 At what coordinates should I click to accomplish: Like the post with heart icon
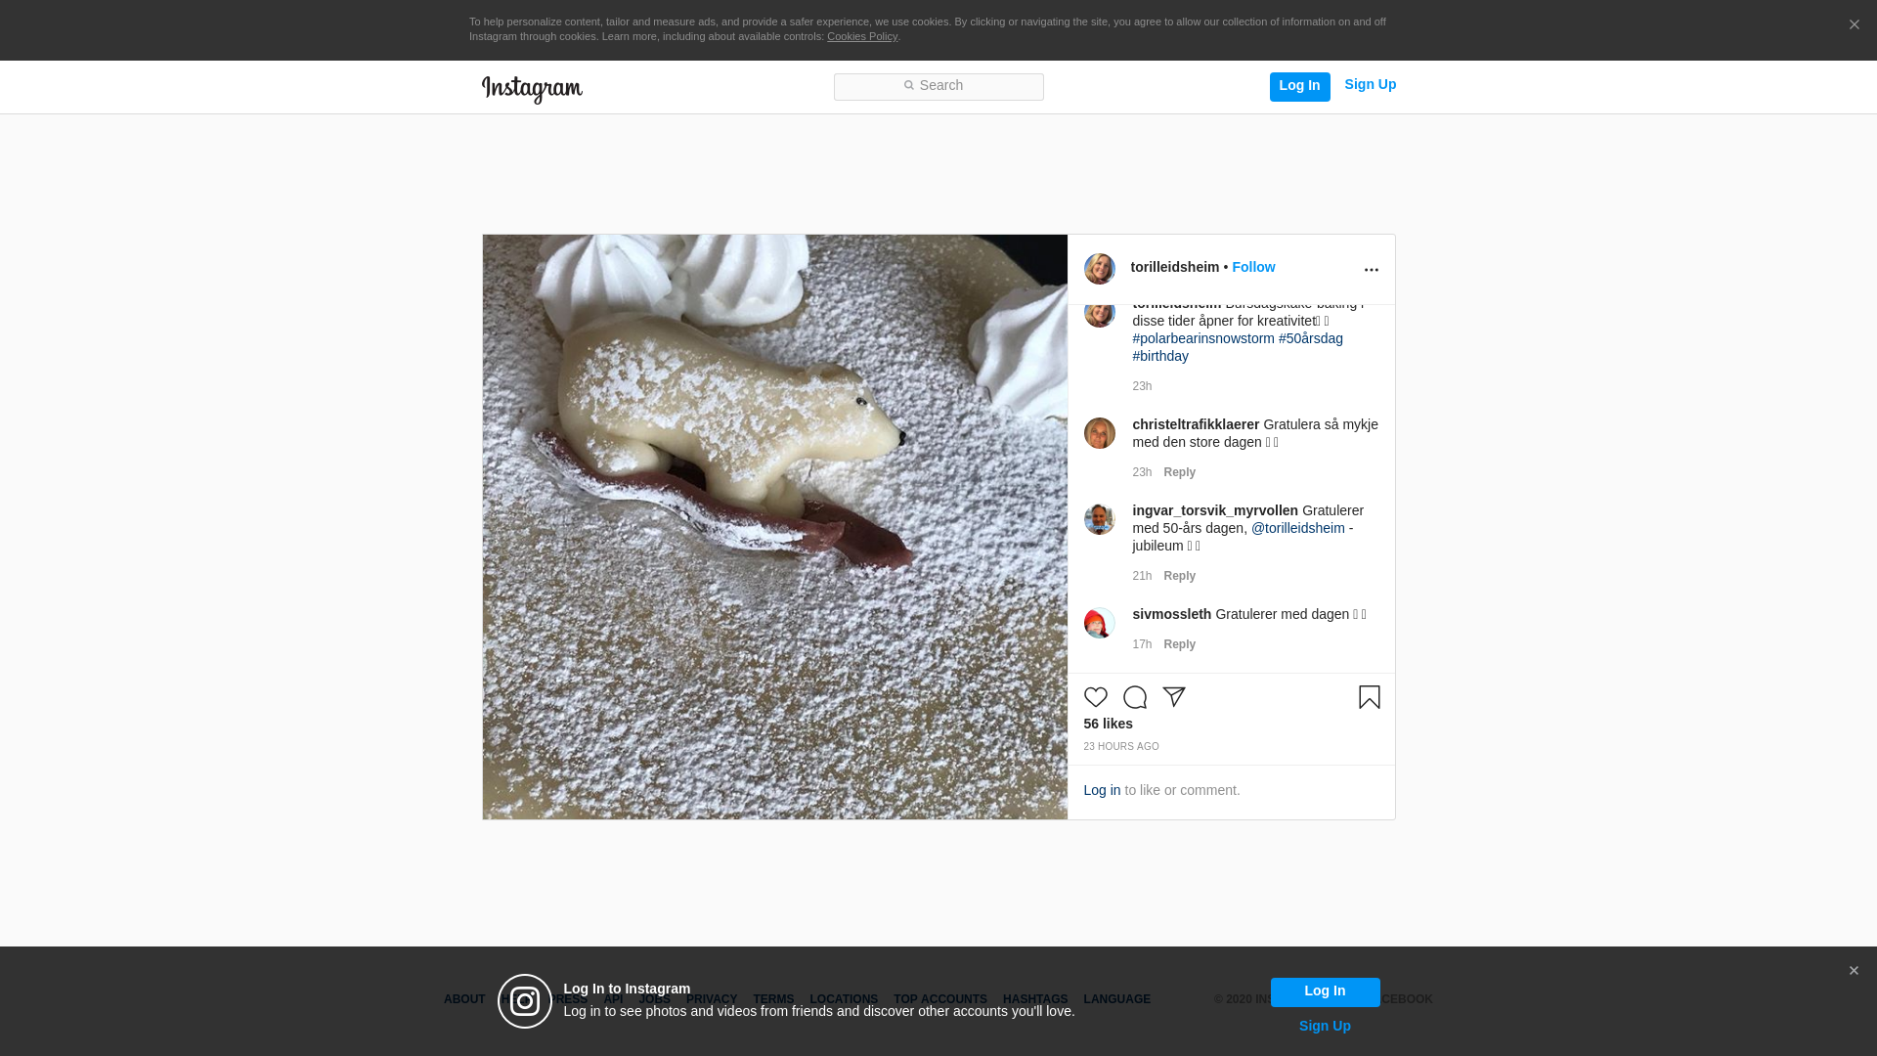click(x=1096, y=697)
